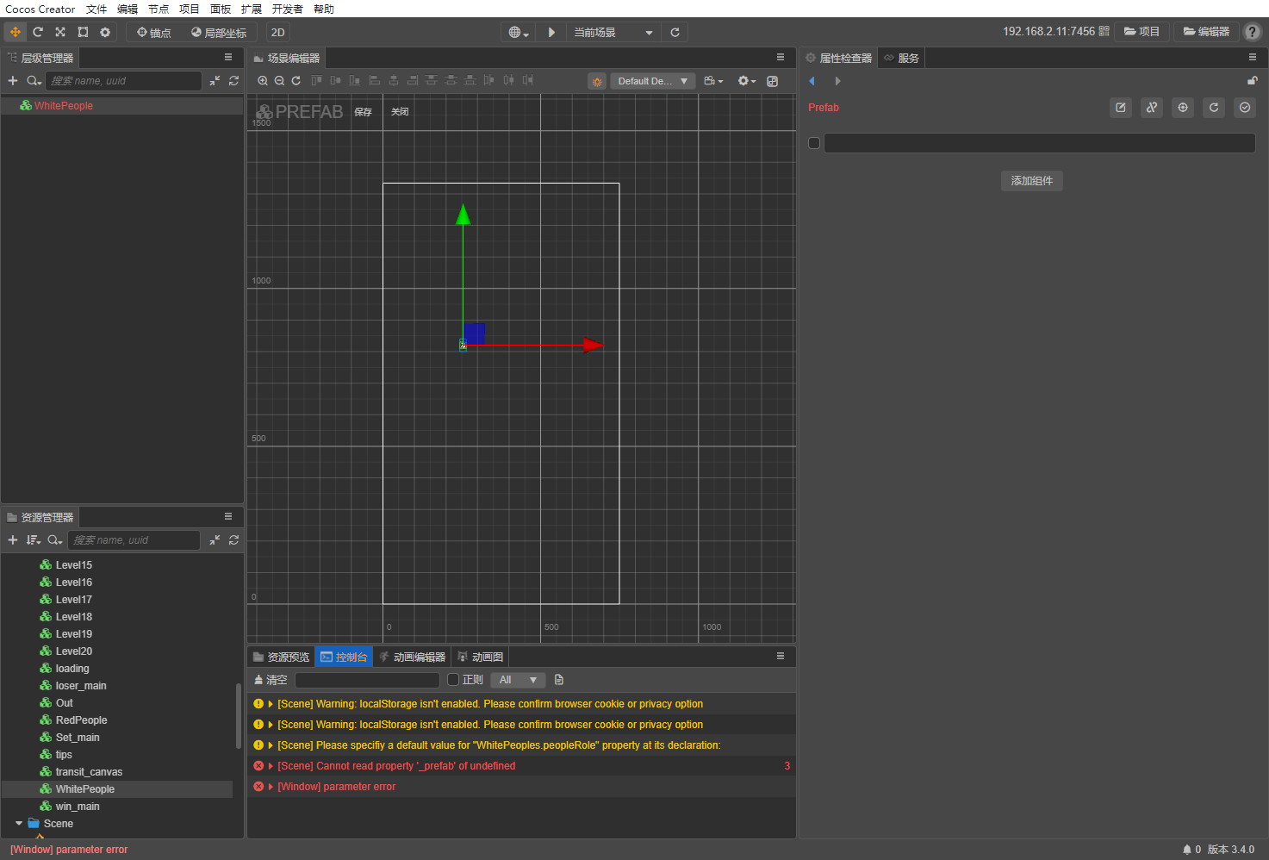Click the play preview button

click(x=551, y=32)
